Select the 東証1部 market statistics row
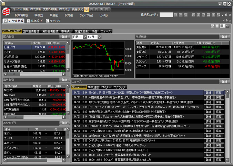Screen dimensions: 233x166 click(x=182, y=47)
